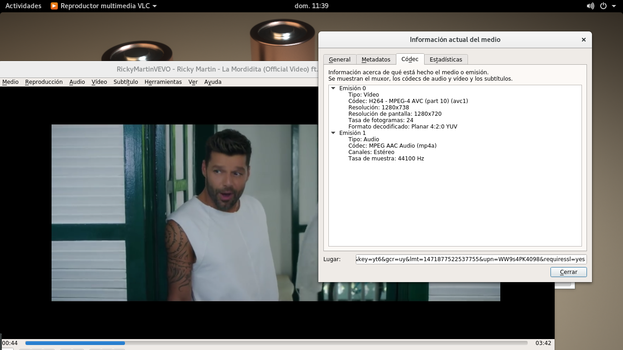Screen dimensions: 623x350
Task: Collapse the Emisión 1 tree node
Action: click(333, 133)
